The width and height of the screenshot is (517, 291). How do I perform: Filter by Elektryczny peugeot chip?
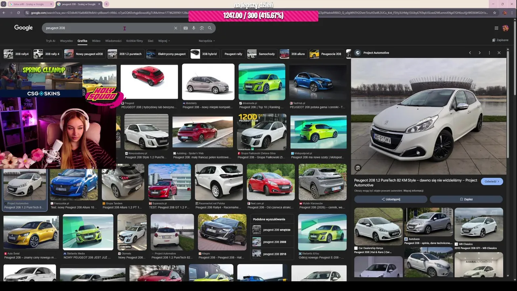click(167, 54)
